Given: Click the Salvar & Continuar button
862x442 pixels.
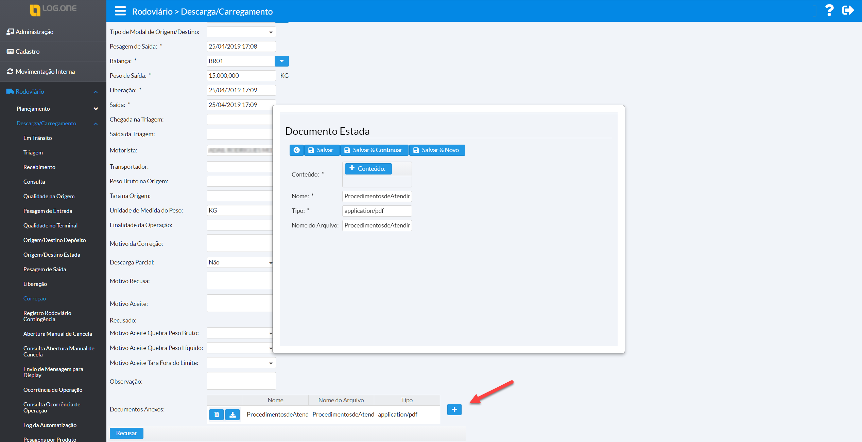Looking at the screenshot, I should pos(374,150).
